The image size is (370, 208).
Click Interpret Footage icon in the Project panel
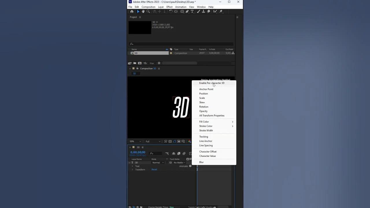[x=130, y=63]
